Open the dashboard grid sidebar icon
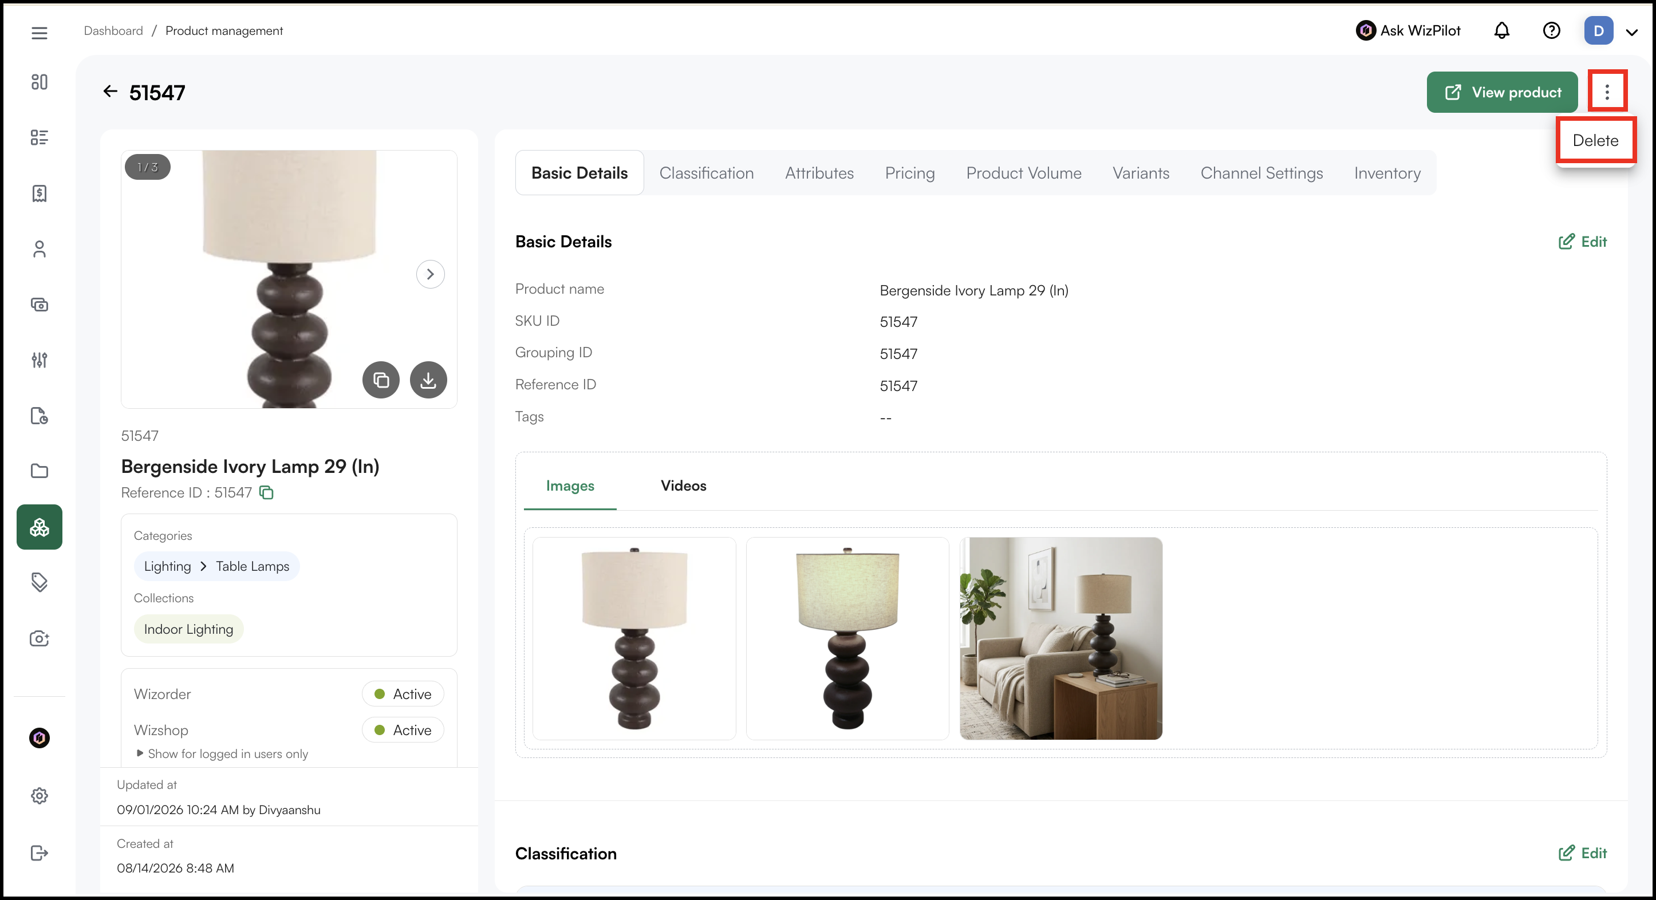1656x900 pixels. 39,82
